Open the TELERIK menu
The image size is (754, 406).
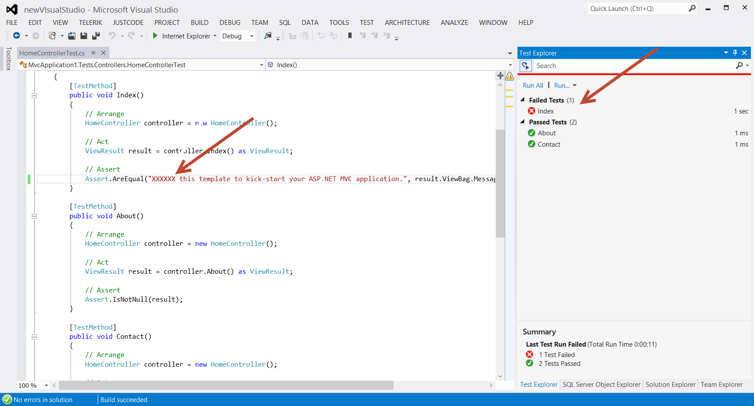(x=90, y=22)
